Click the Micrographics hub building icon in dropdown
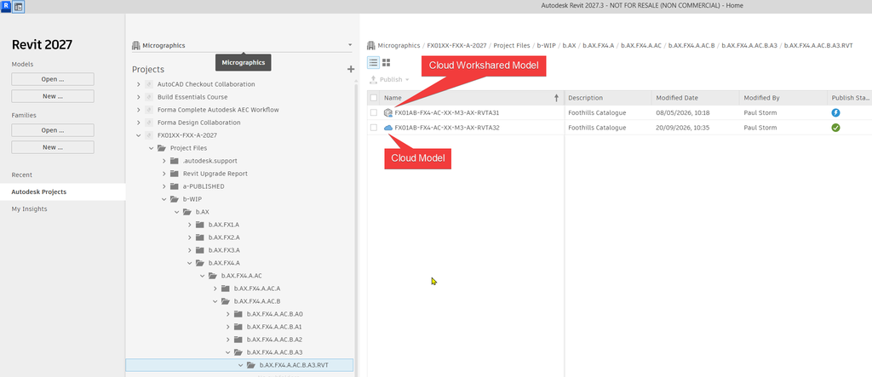This screenshot has height=377, width=872. (135, 46)
